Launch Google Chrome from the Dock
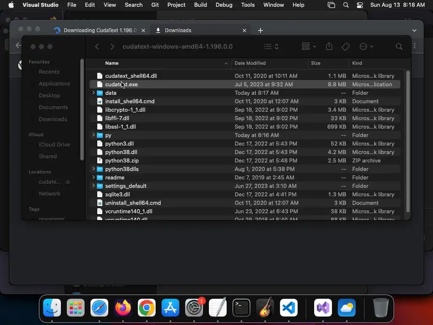Viewport: 433px width, 325px height. pos(147,308)
